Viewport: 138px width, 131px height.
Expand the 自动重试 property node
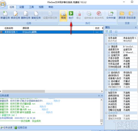109,81
